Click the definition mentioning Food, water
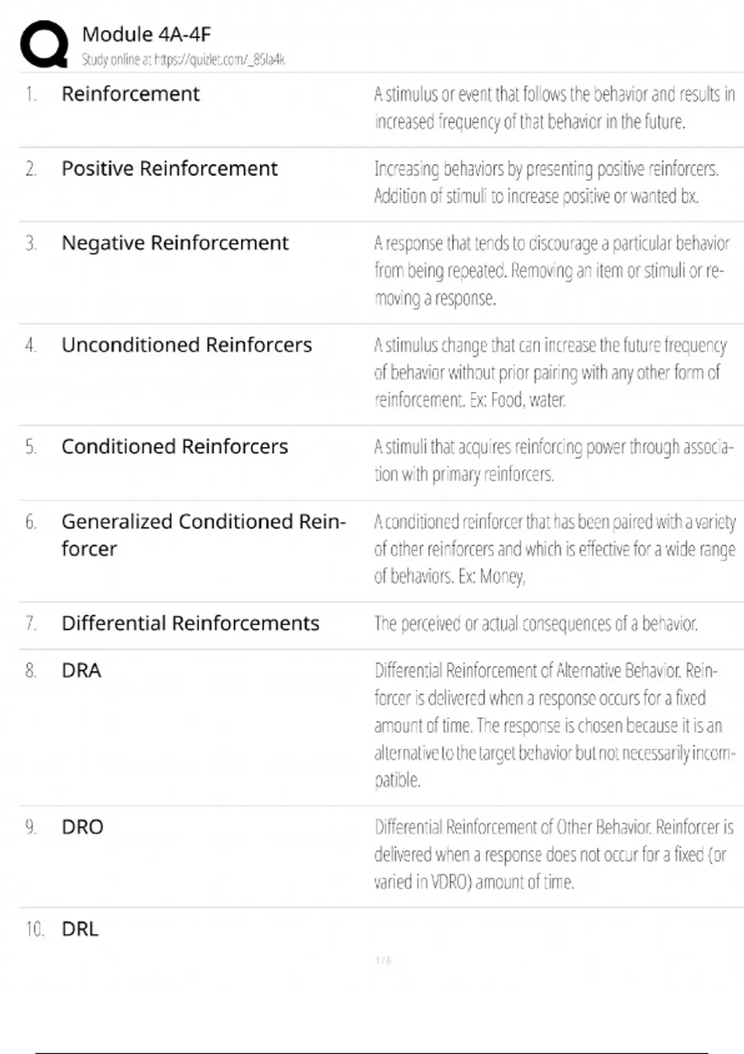744x1054 pixels. 550,372
